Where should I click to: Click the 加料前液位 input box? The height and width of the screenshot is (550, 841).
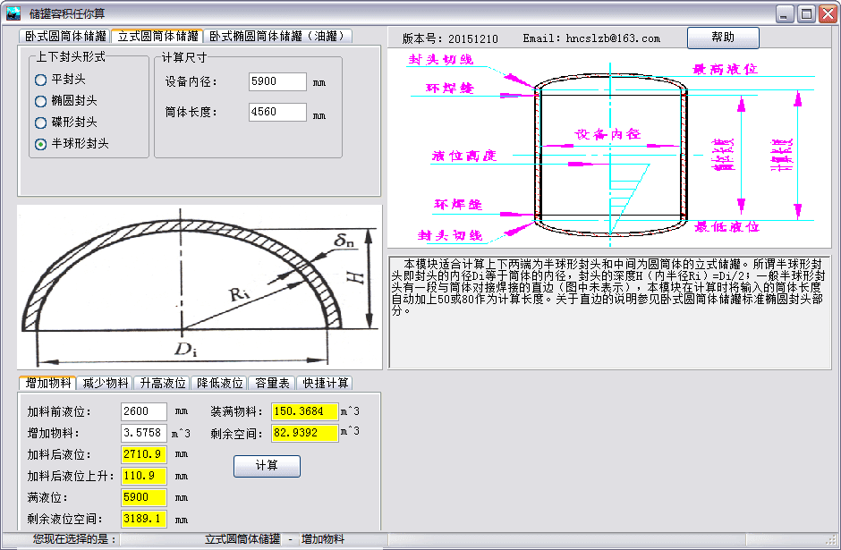coord(143,411)
